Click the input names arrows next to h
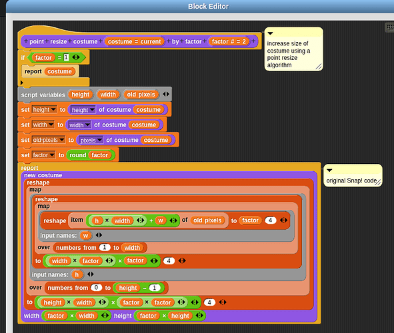394x333 pixels. coord(91,274)
